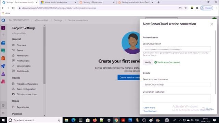The image size is (219, 123).
Task: Open Repositories under Repos
Action: (23, 107)
